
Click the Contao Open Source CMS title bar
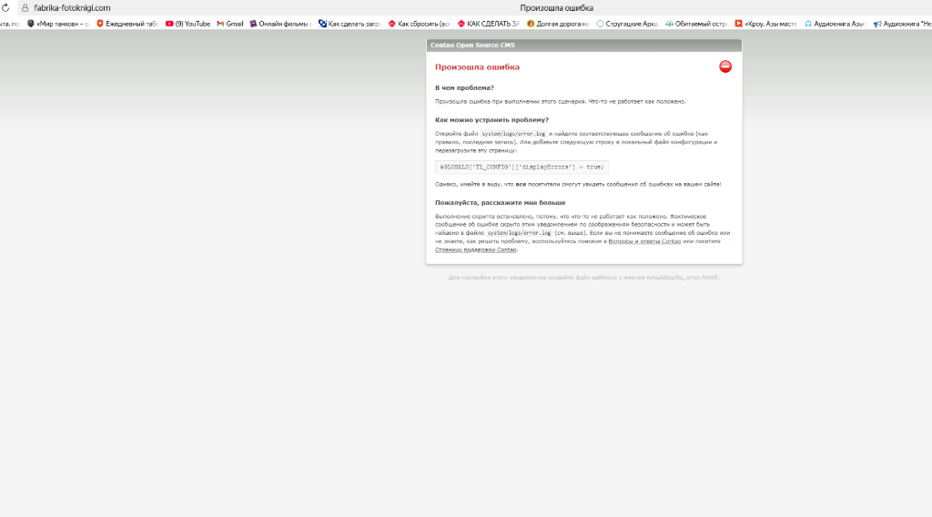point(583,46)
